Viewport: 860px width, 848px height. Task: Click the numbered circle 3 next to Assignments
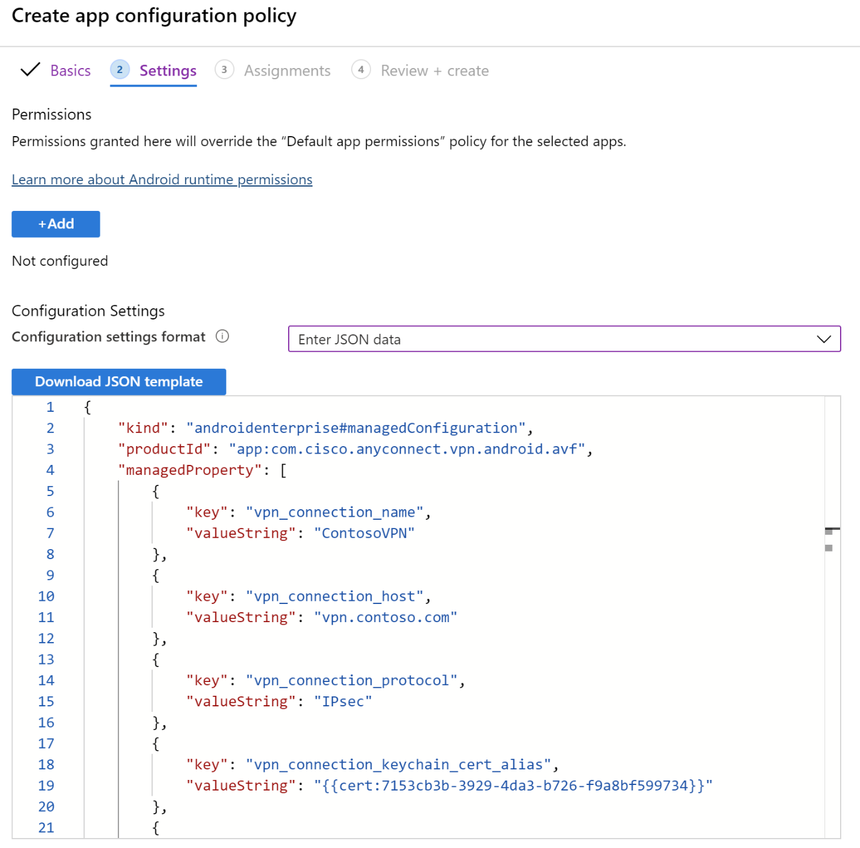pyautogui.click(x=225, y=70)
